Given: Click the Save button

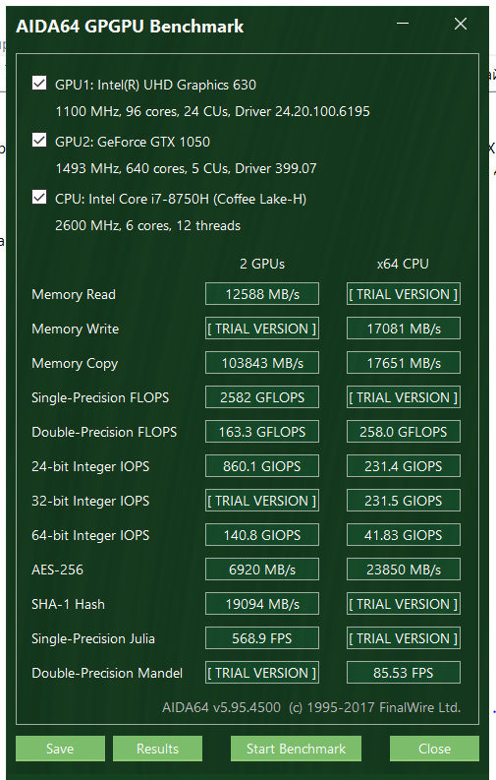Looking at the screenshot, I should click(x=60, y=749).
